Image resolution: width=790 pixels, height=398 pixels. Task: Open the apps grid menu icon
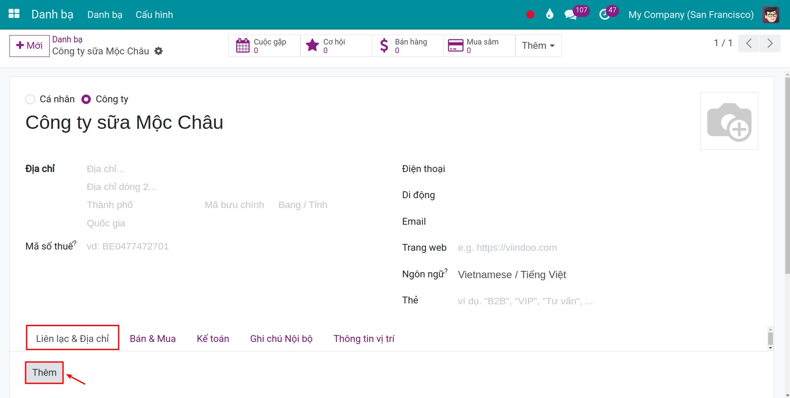coord(14,14)
